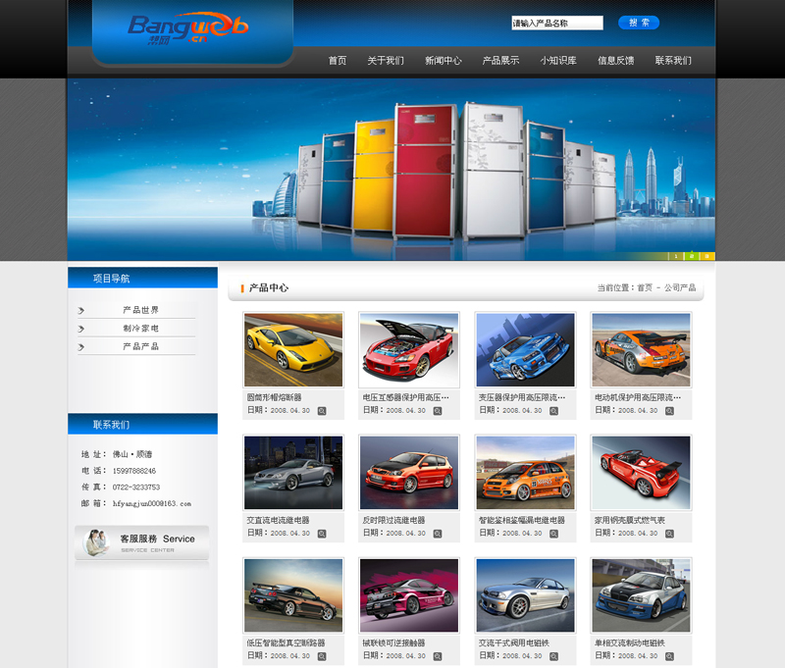The height and width of the screenshot is (668, 785).
Task: Select 关于我们 in the top menu
Action: pos(385,61)
